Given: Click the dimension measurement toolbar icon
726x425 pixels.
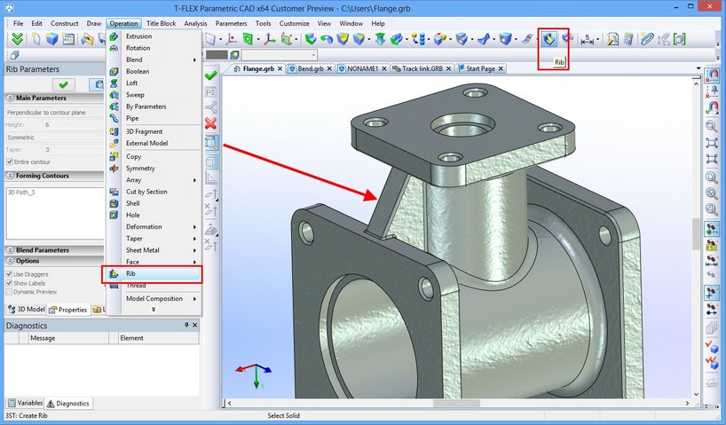Looking at the screenshot, I should click(588, 39).
